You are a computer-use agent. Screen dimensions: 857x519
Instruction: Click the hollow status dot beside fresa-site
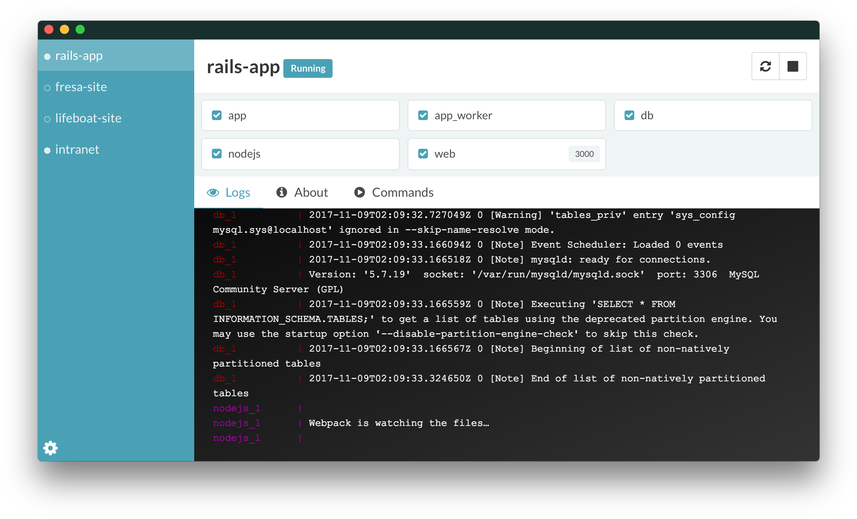coord(47,87)
